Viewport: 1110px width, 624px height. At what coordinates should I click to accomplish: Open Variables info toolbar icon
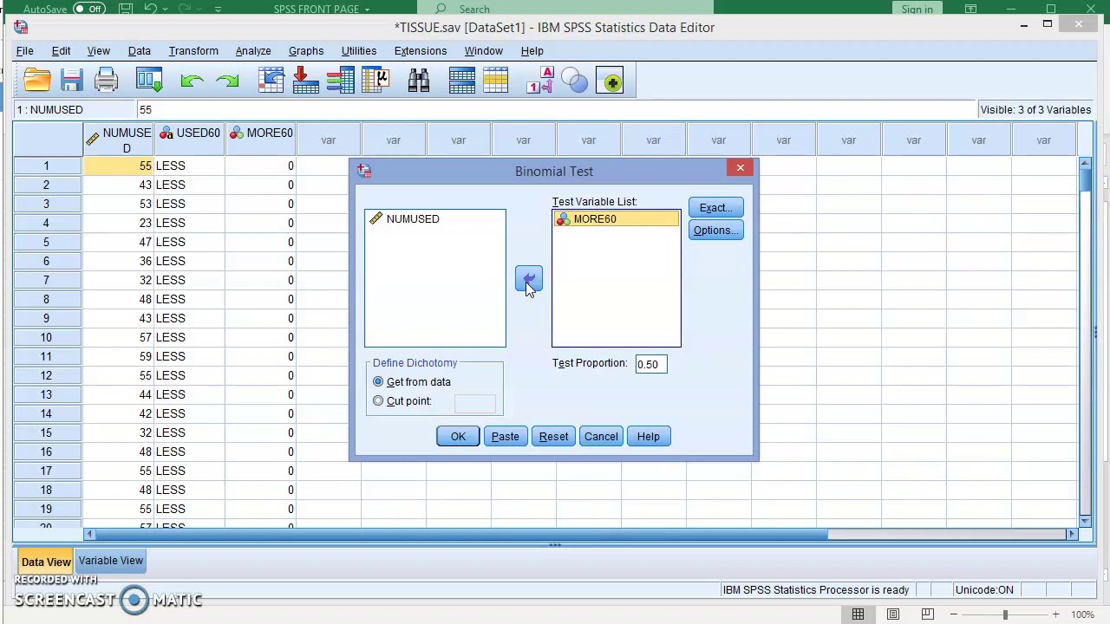pyautogui.click(x=340, y=81)
